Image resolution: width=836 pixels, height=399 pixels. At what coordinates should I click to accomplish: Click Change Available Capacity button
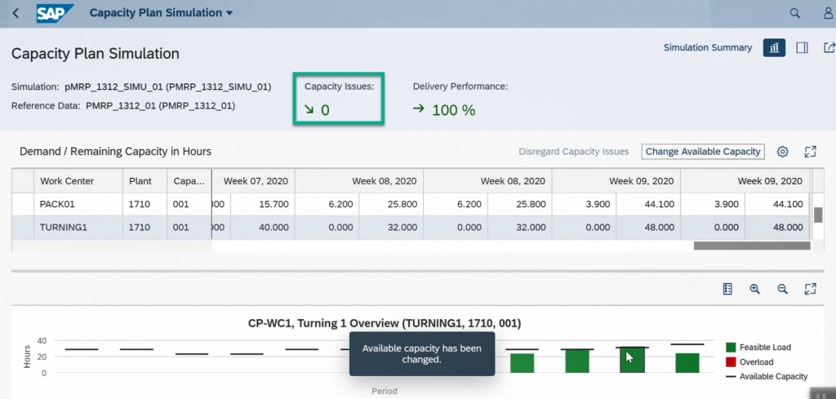pos(703,152)
